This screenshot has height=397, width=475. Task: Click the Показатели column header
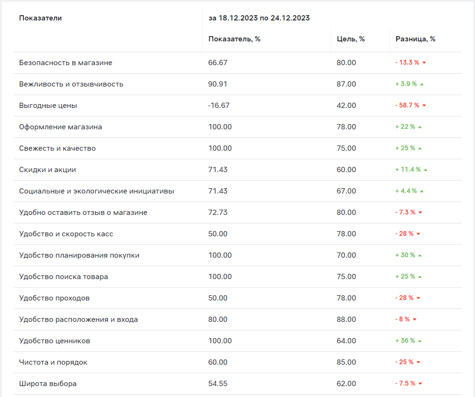coord(40,18)
